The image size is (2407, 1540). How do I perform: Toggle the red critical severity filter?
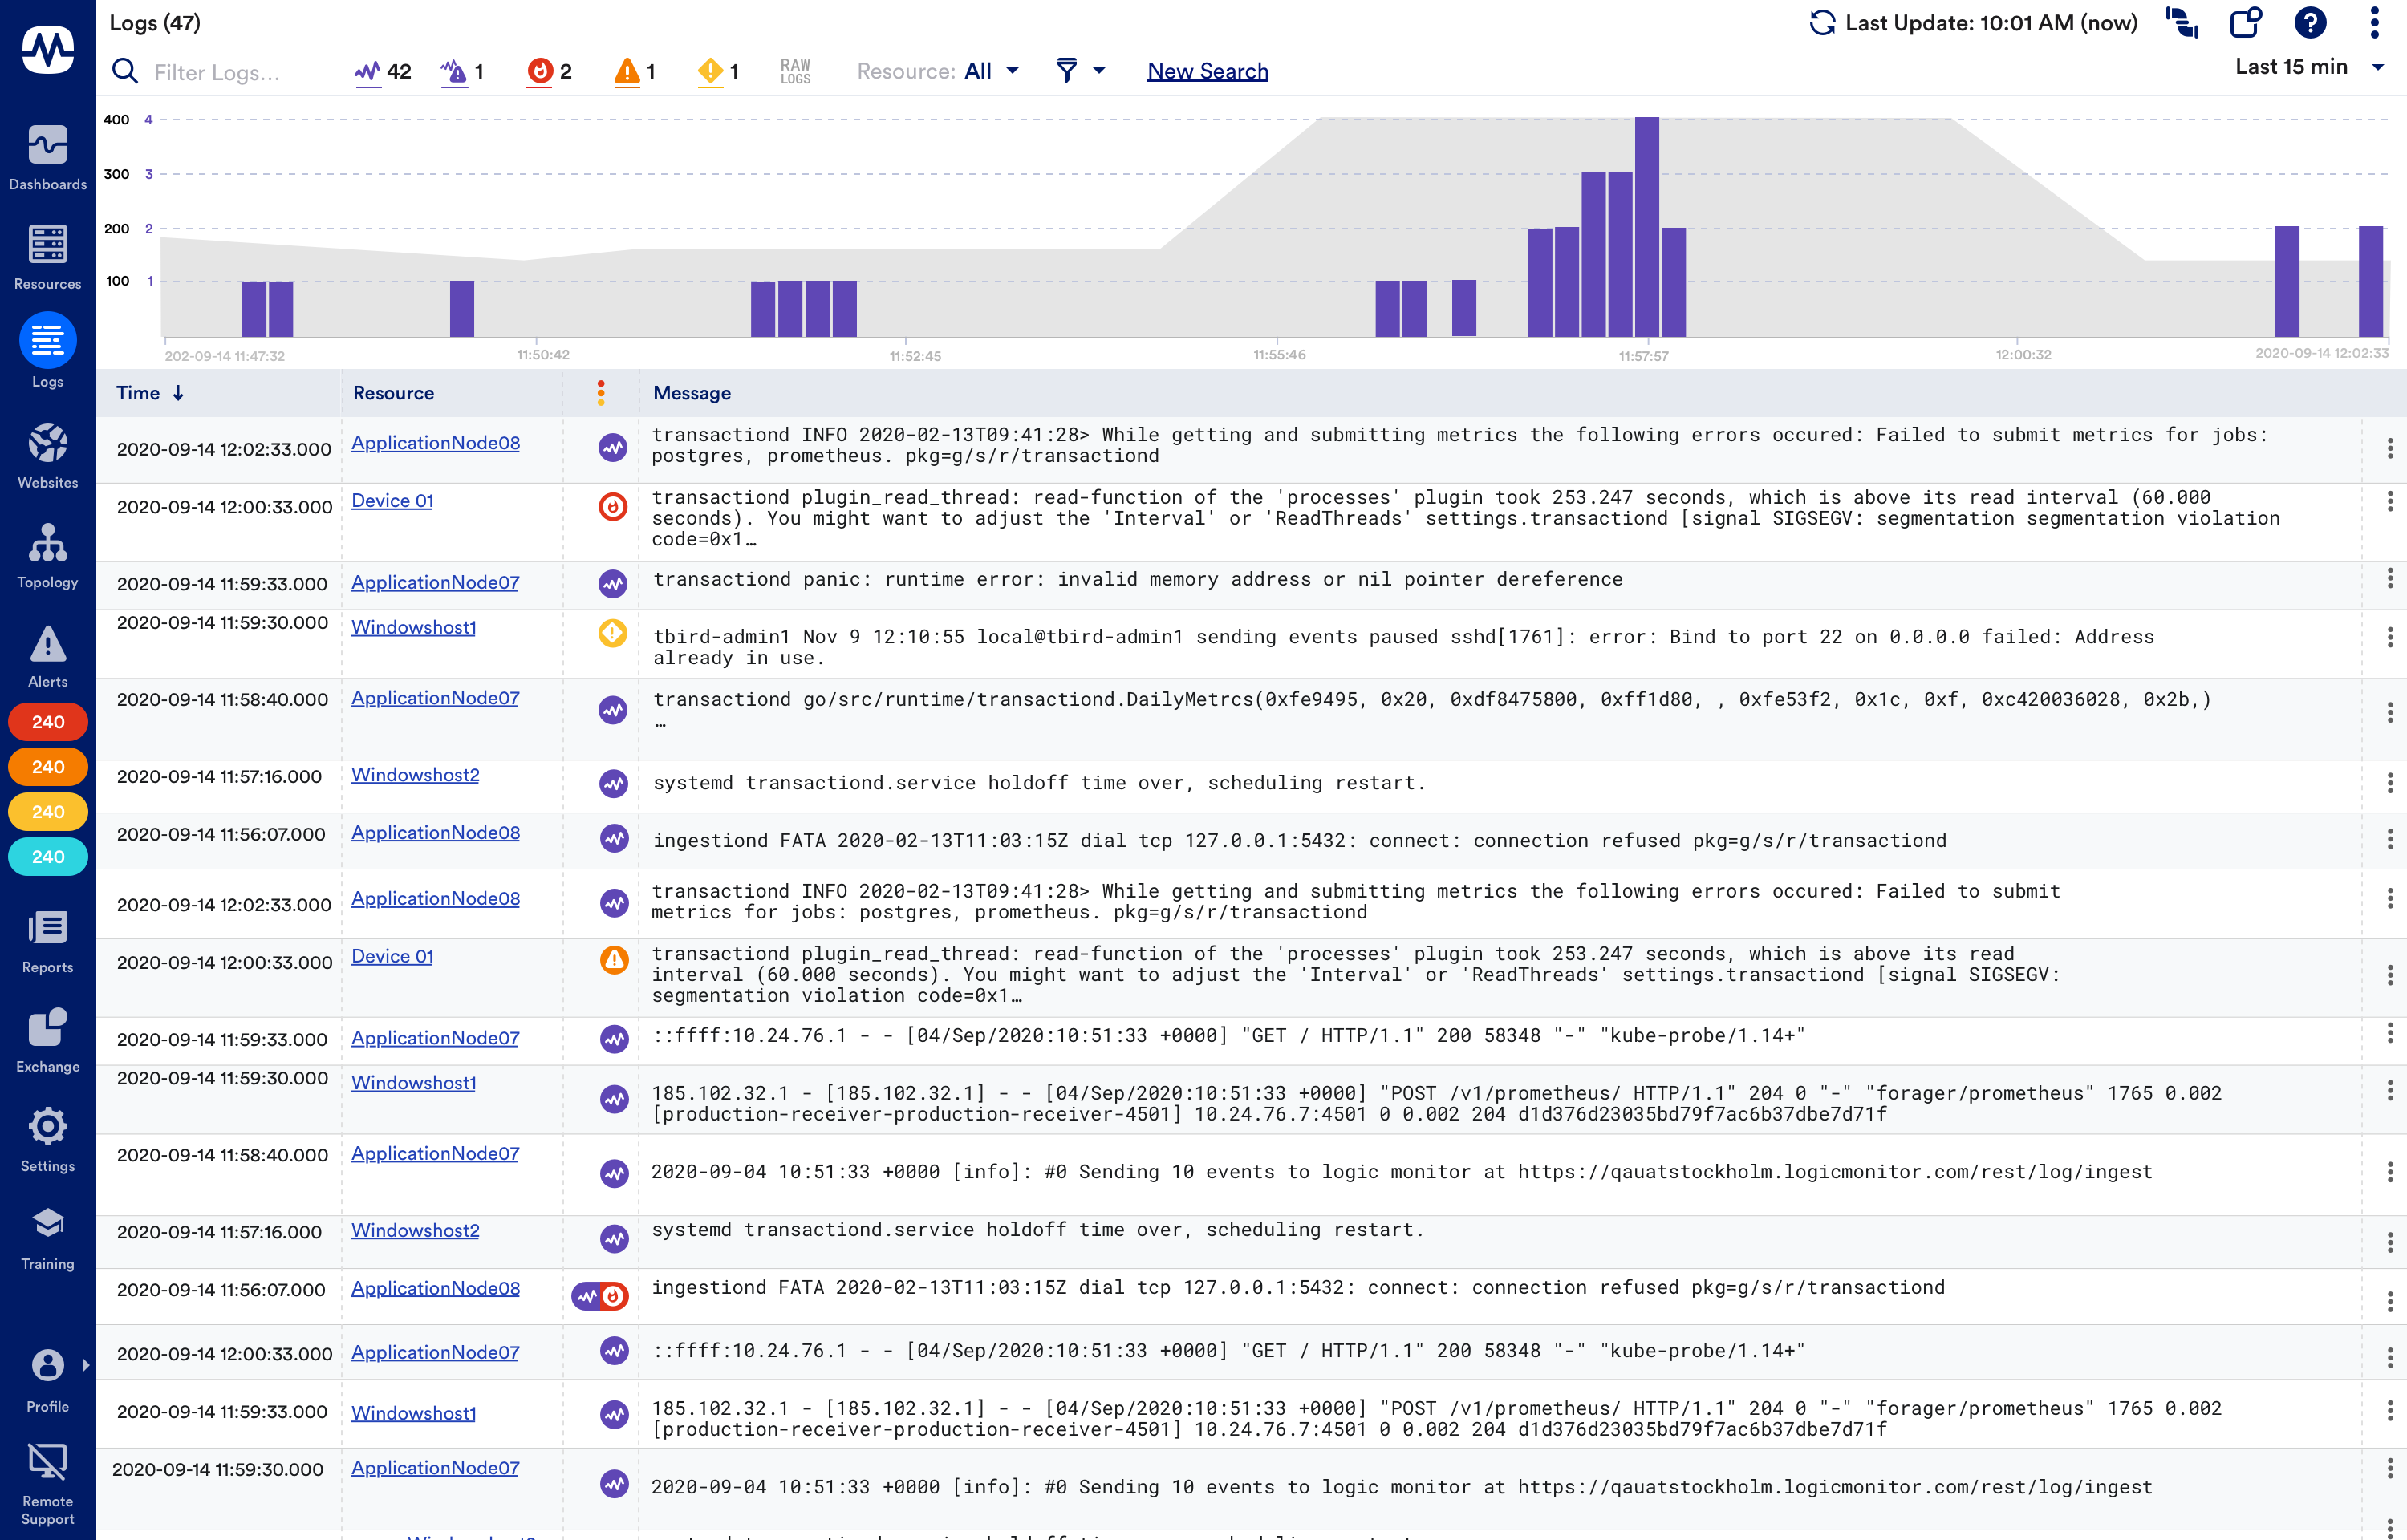click(547, 70)
